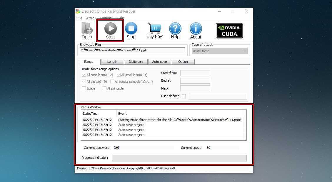Switch to the Length tab
Screen dimensions: 332x182
tap(112, 62)
